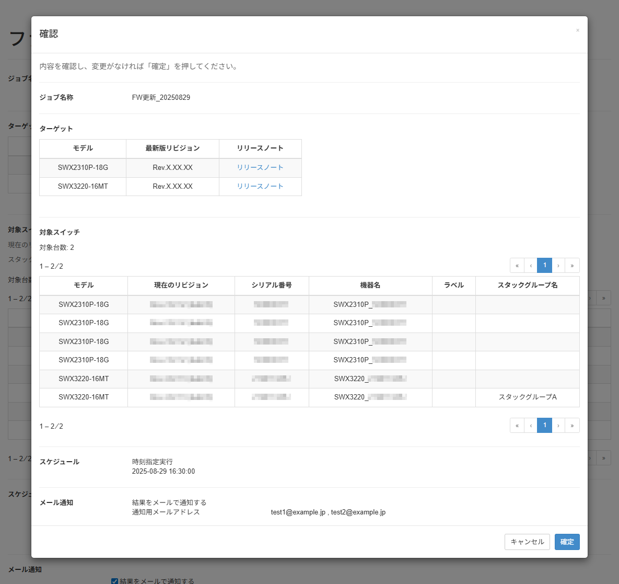
Task: Advance to the next page above the switch table
Action: (558, 265)
